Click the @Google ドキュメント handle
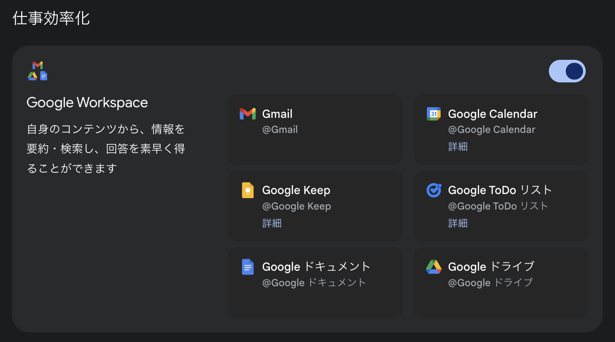The height and width of the screenshot is (342, 615). [314, 283]
